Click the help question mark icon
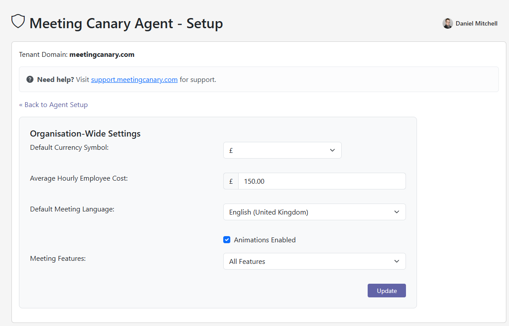The image size is (509, 326). point(30,79)
